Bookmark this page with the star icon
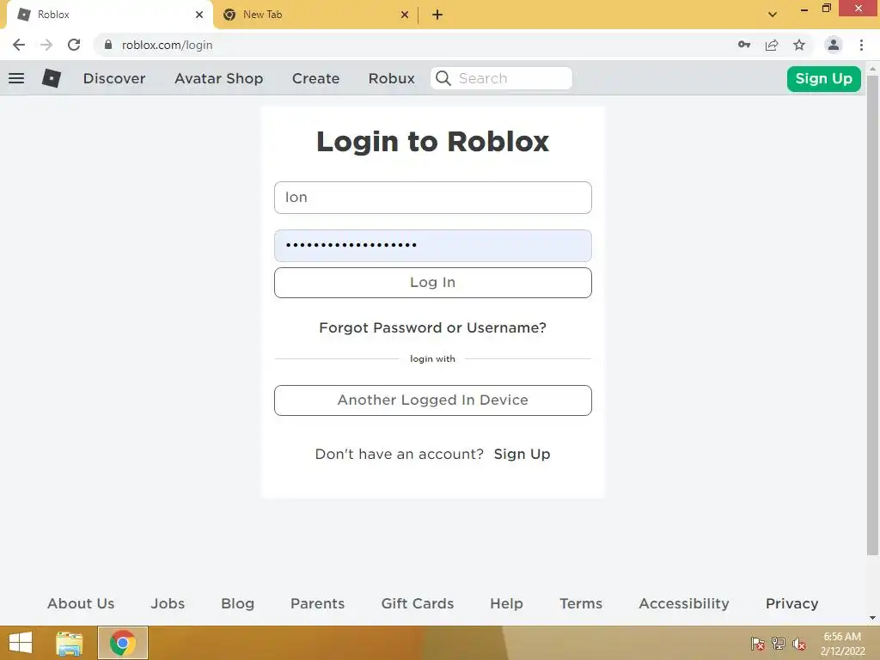 [x=799, y=45]
